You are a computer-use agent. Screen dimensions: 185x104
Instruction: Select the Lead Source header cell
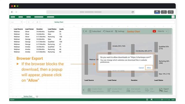[x=18, y=29]
